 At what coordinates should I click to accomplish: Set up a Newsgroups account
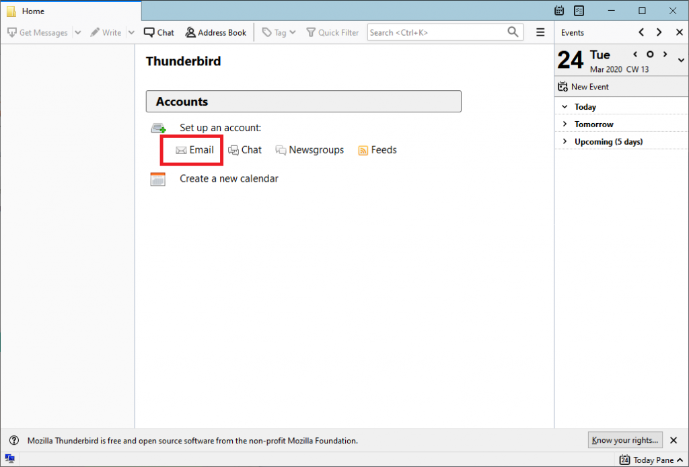[310, 150]
